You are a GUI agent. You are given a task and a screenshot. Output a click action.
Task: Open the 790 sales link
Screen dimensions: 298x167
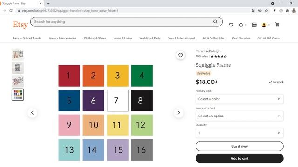[x=202, y=56]
